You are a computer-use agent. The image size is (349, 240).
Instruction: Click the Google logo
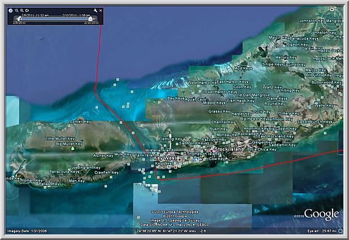(x=322, y=214)
